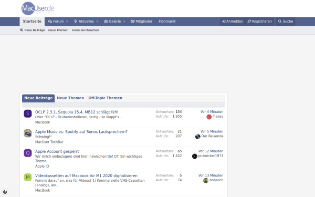Click the 'Schwing!!' post snippet

pos(43,137)
